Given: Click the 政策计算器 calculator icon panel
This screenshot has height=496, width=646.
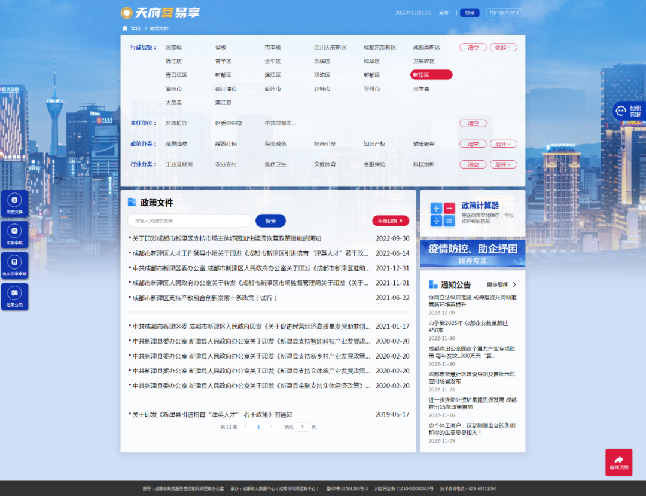Looking at the screenshot, I should tap(443, 215).
